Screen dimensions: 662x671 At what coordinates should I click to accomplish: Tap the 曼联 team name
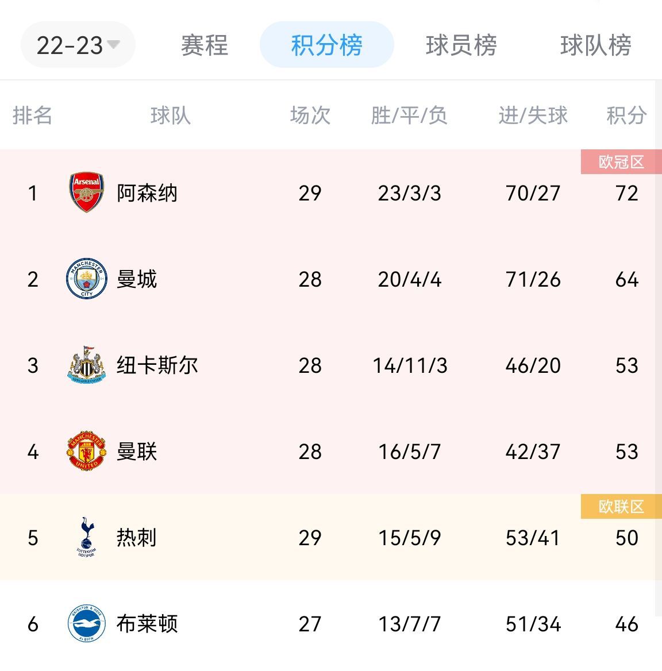click(137, 452)
